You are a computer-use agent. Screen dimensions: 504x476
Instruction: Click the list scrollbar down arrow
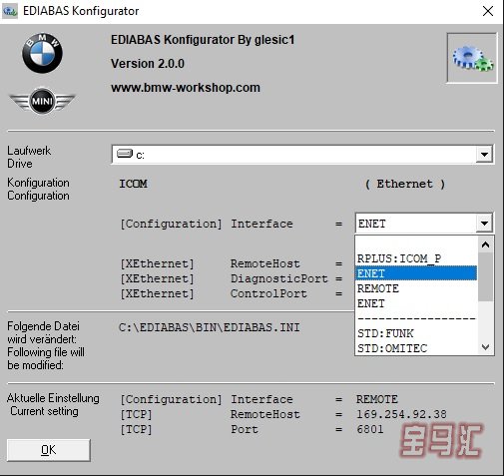[x=485, y=347]
